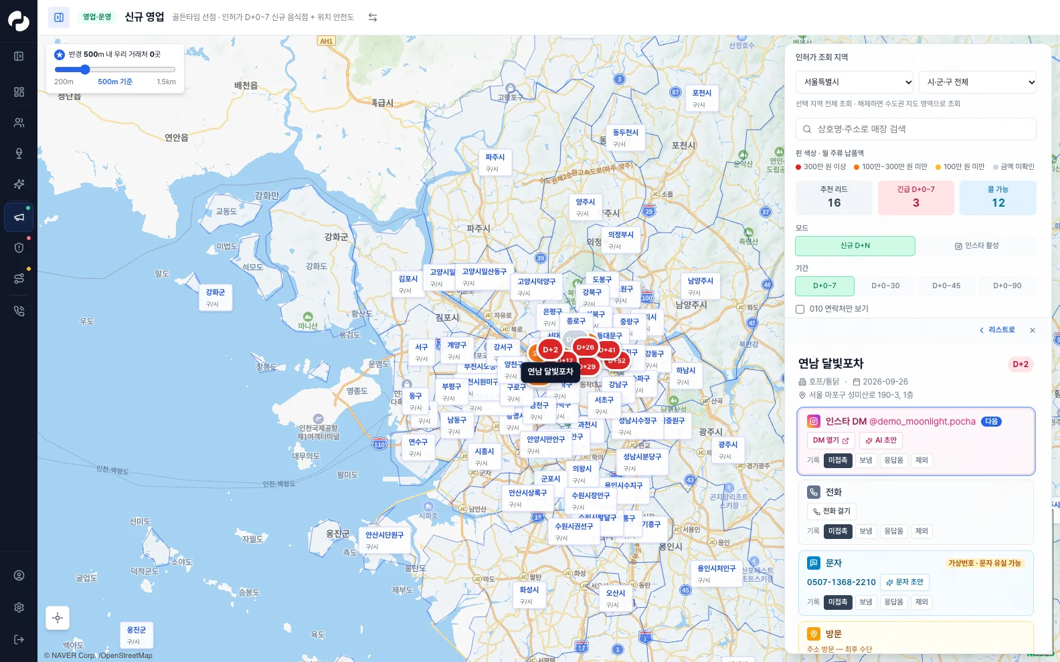Mark 인스타 DM record as 미접촉
The height and width of the screenshot is (662, 1060).
838,460
